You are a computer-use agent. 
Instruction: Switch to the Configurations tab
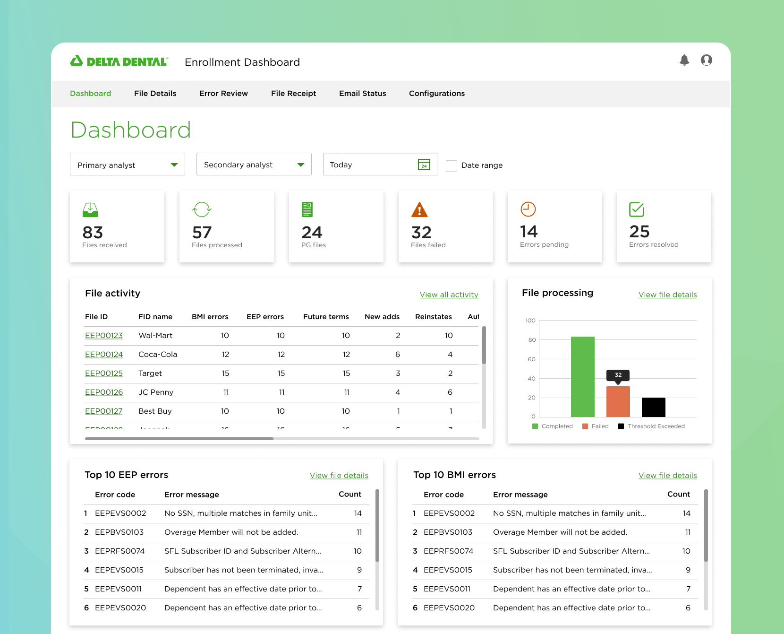click(437, 94)
